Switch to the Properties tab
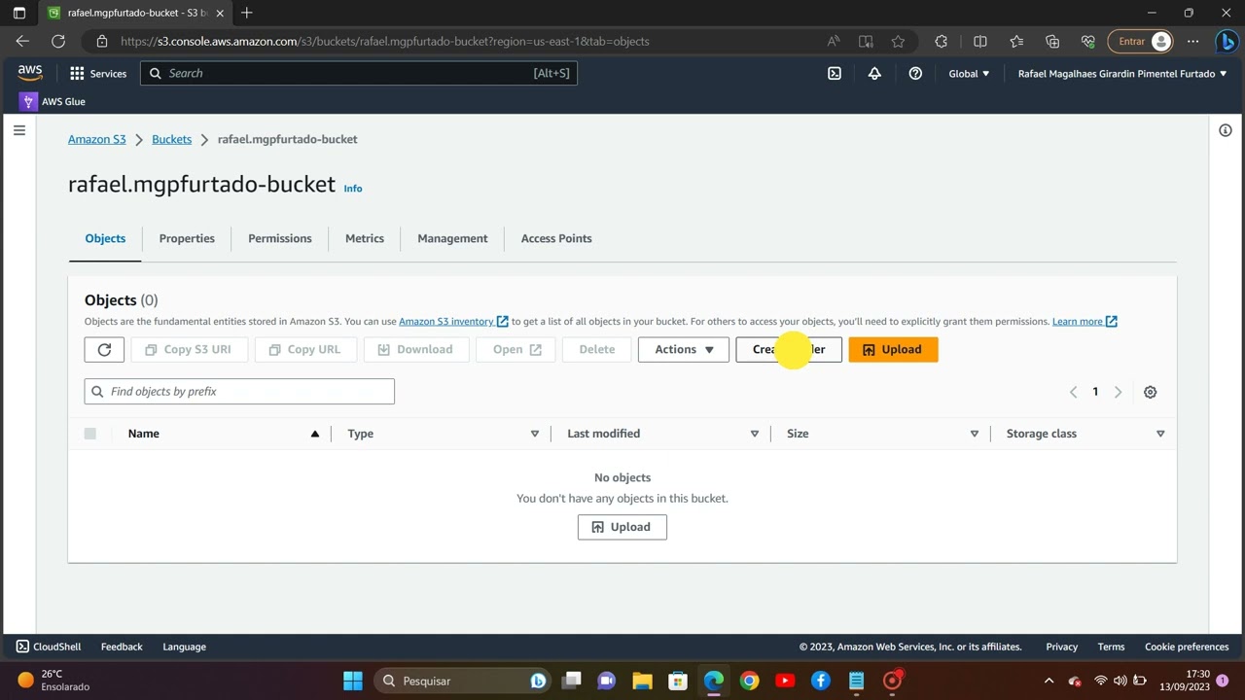 point(187,238)
